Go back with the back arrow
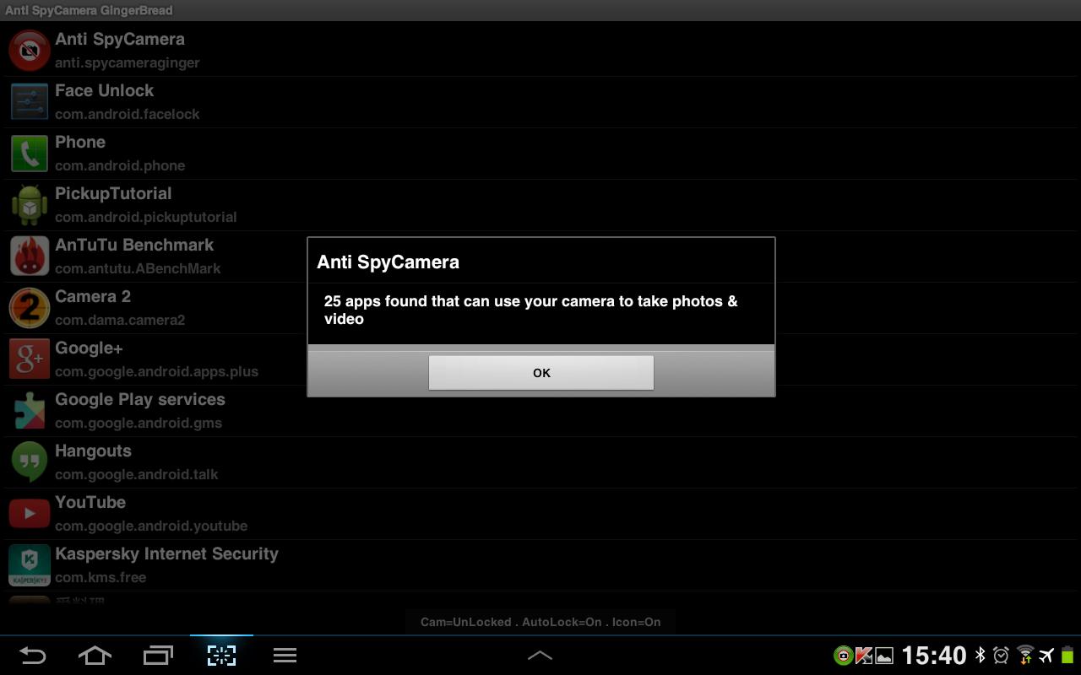Viewport: 1081px width, 675px height. [32, 656]
